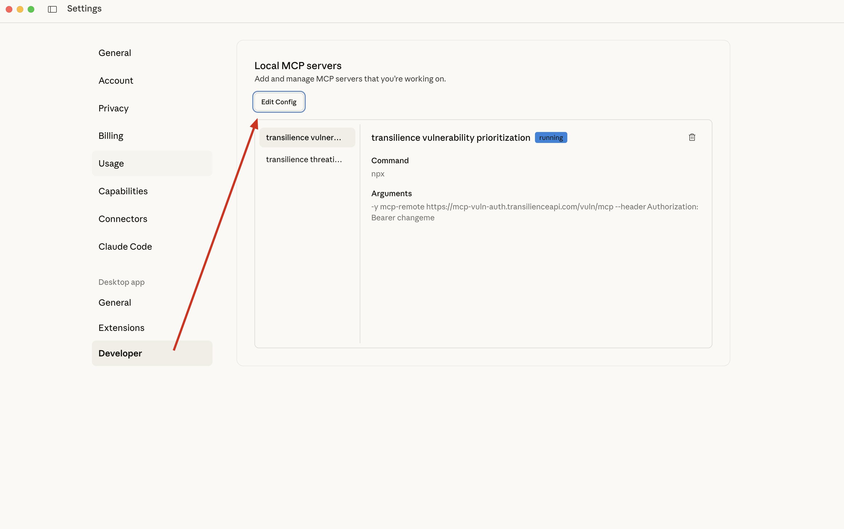Click the Edit Config button
Image resolution: width=844 pixels, height=529 pixels.
[279, 102]
